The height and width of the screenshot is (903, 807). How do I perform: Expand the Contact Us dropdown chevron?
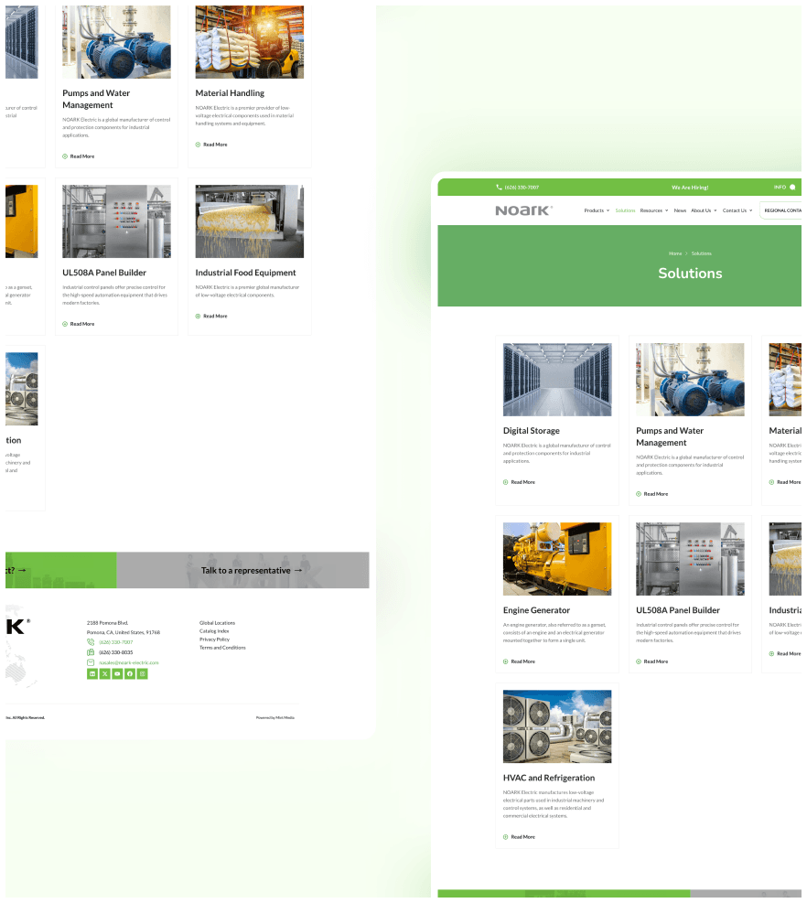pos(750,210)
